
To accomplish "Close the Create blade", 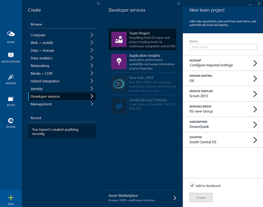I will (98, 4).
